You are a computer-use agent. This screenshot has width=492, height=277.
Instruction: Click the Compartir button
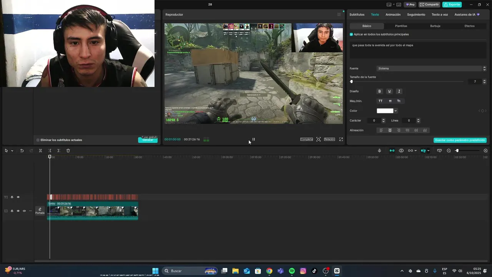(x=429, y=5)
